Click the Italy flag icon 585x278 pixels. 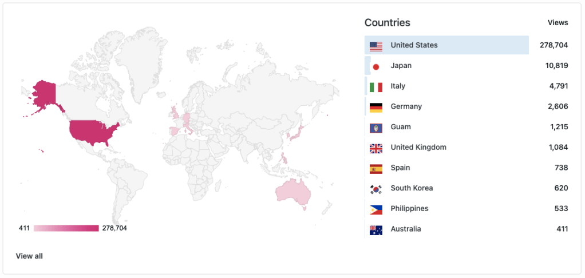[x=376, y=87]
